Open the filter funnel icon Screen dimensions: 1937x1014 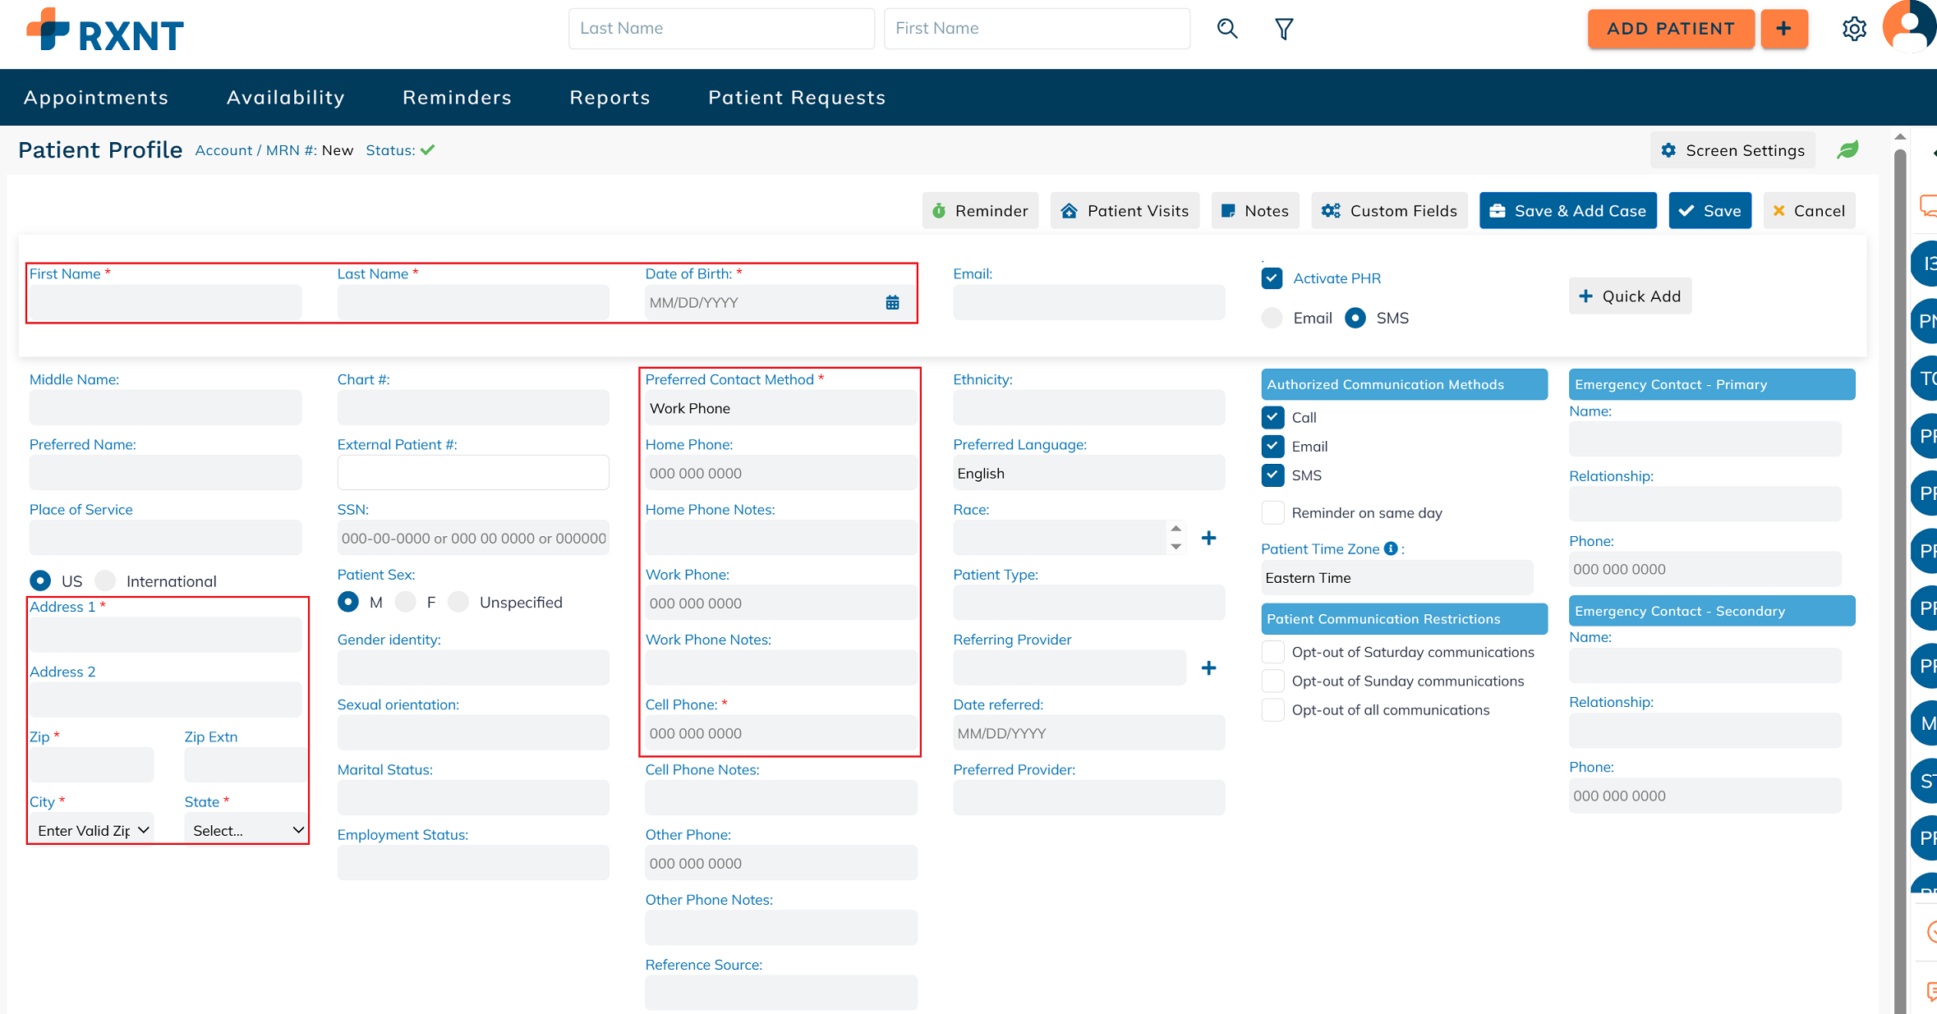pyautogui.click(x=1284, y=29)
